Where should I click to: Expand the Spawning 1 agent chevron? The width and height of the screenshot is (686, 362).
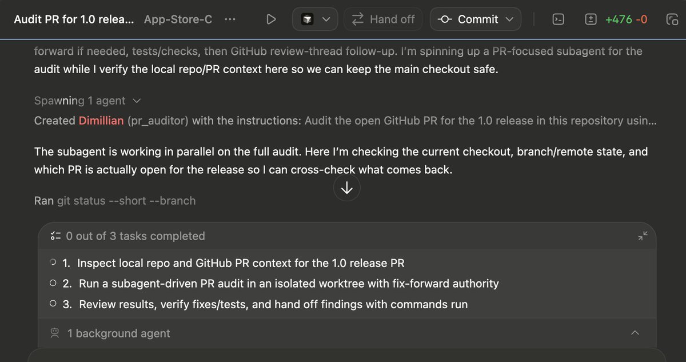pyautogui.click(x=136, y=101)
